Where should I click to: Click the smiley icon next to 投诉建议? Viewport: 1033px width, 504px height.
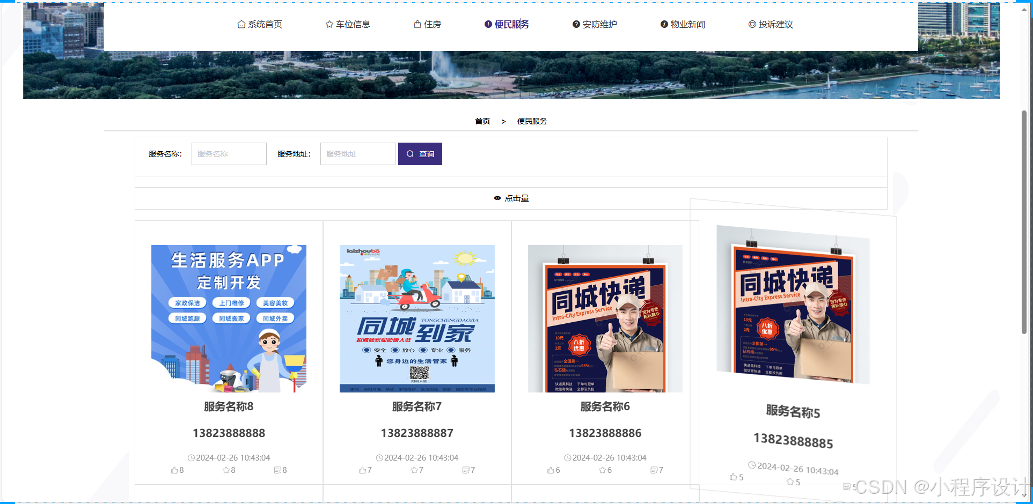tap(752, 24)
